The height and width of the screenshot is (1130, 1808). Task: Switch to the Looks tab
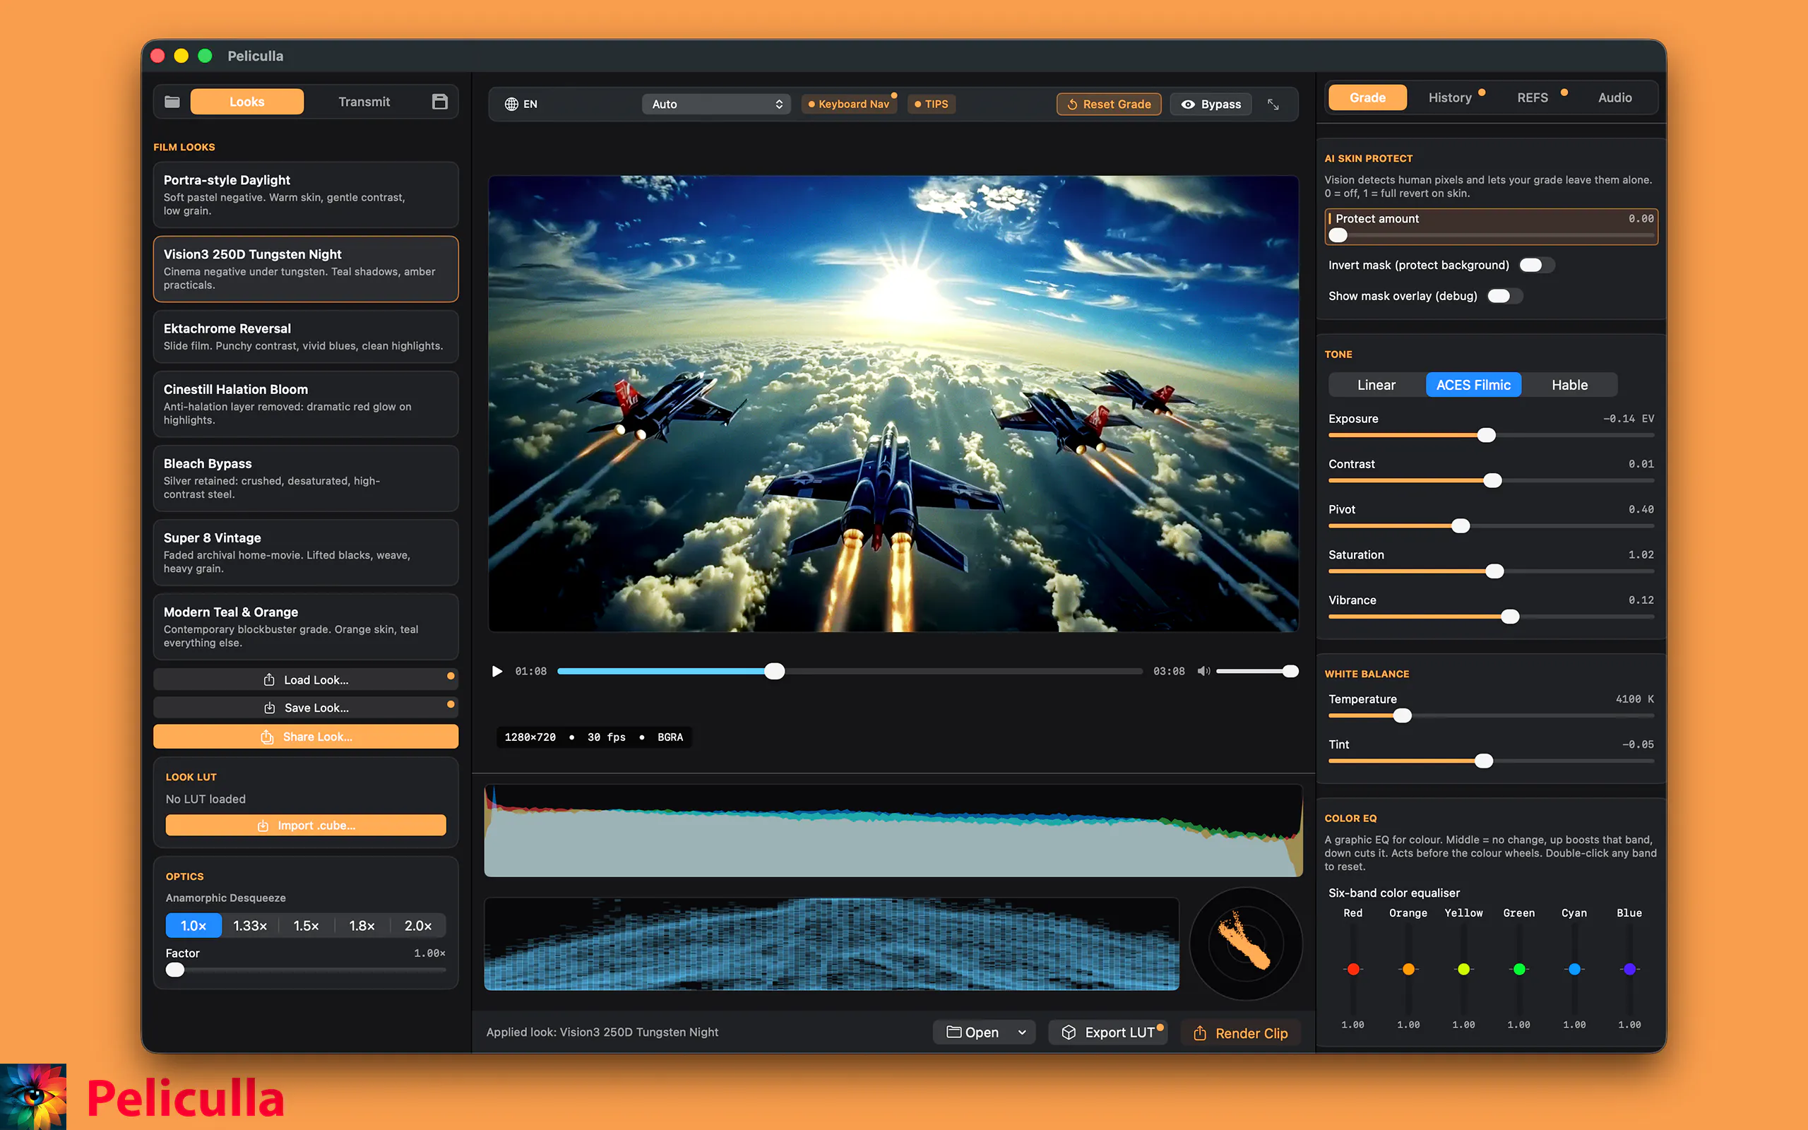click(x=246, y=102)
